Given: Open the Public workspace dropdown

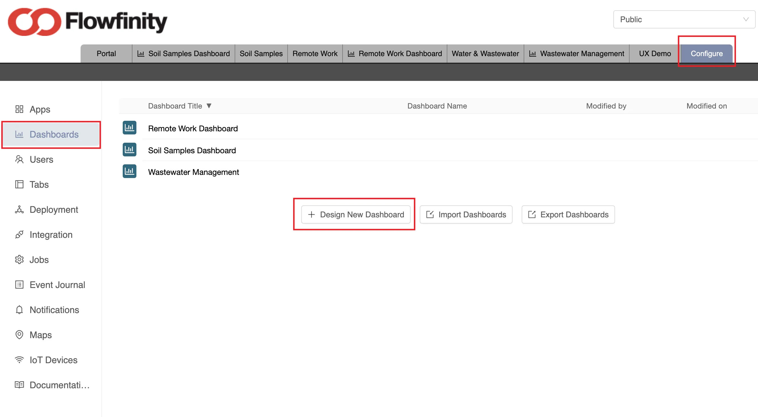Looking at the screenshot, I should [x=684, y=19].
